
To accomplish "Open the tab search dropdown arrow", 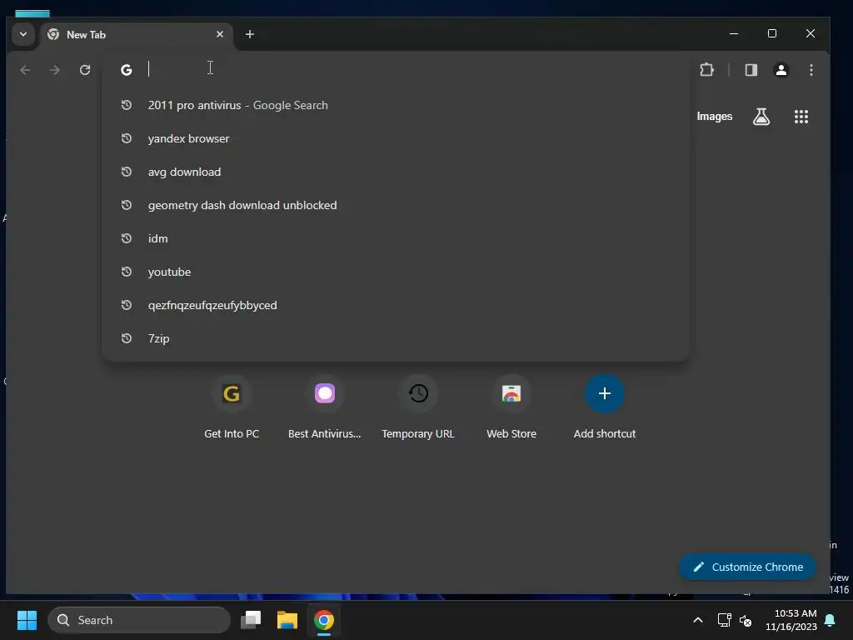I will (22, 34).
